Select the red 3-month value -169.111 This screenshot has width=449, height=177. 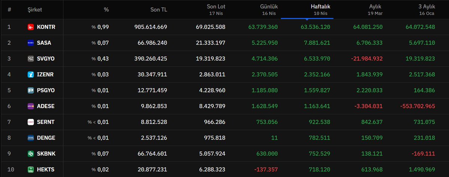pos(424,153)
